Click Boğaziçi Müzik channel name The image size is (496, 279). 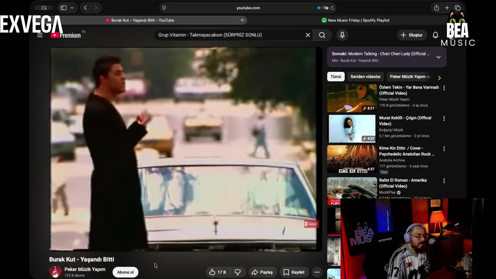391,130
